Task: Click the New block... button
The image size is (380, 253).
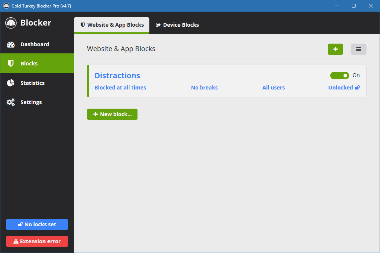Action: (112, 114)
